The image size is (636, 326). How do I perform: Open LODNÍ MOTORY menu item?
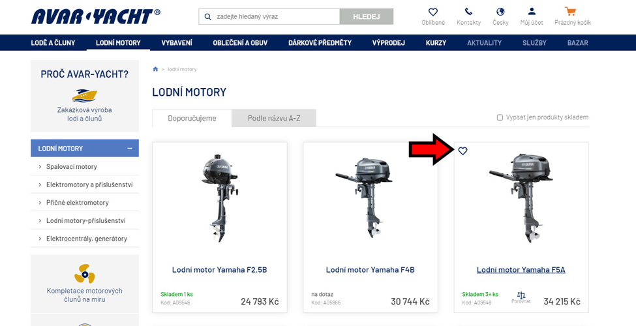118,42
